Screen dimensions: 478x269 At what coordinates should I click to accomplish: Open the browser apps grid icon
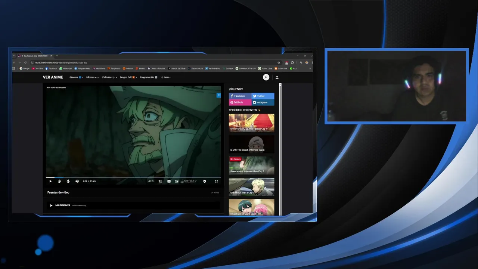pos(14,68)
